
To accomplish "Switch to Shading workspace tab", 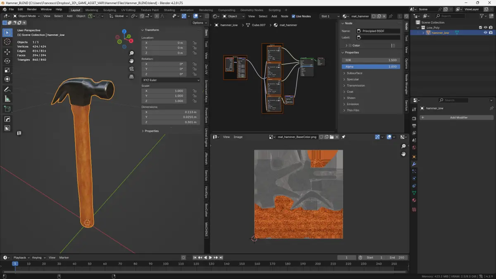I will (169, 10).
